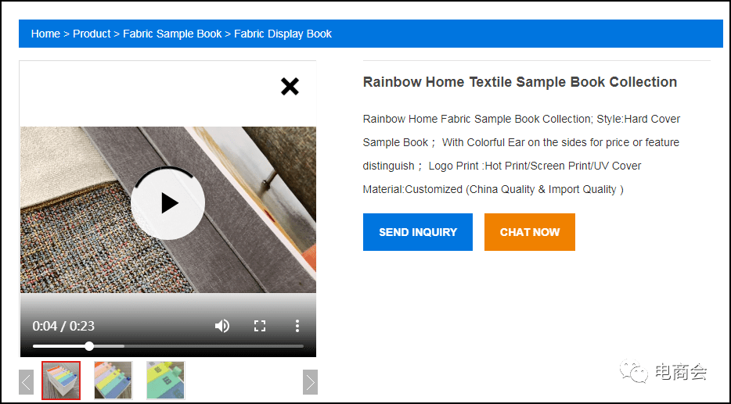
Task: Close the video overlay with the X icon
Action: (290, 87)
